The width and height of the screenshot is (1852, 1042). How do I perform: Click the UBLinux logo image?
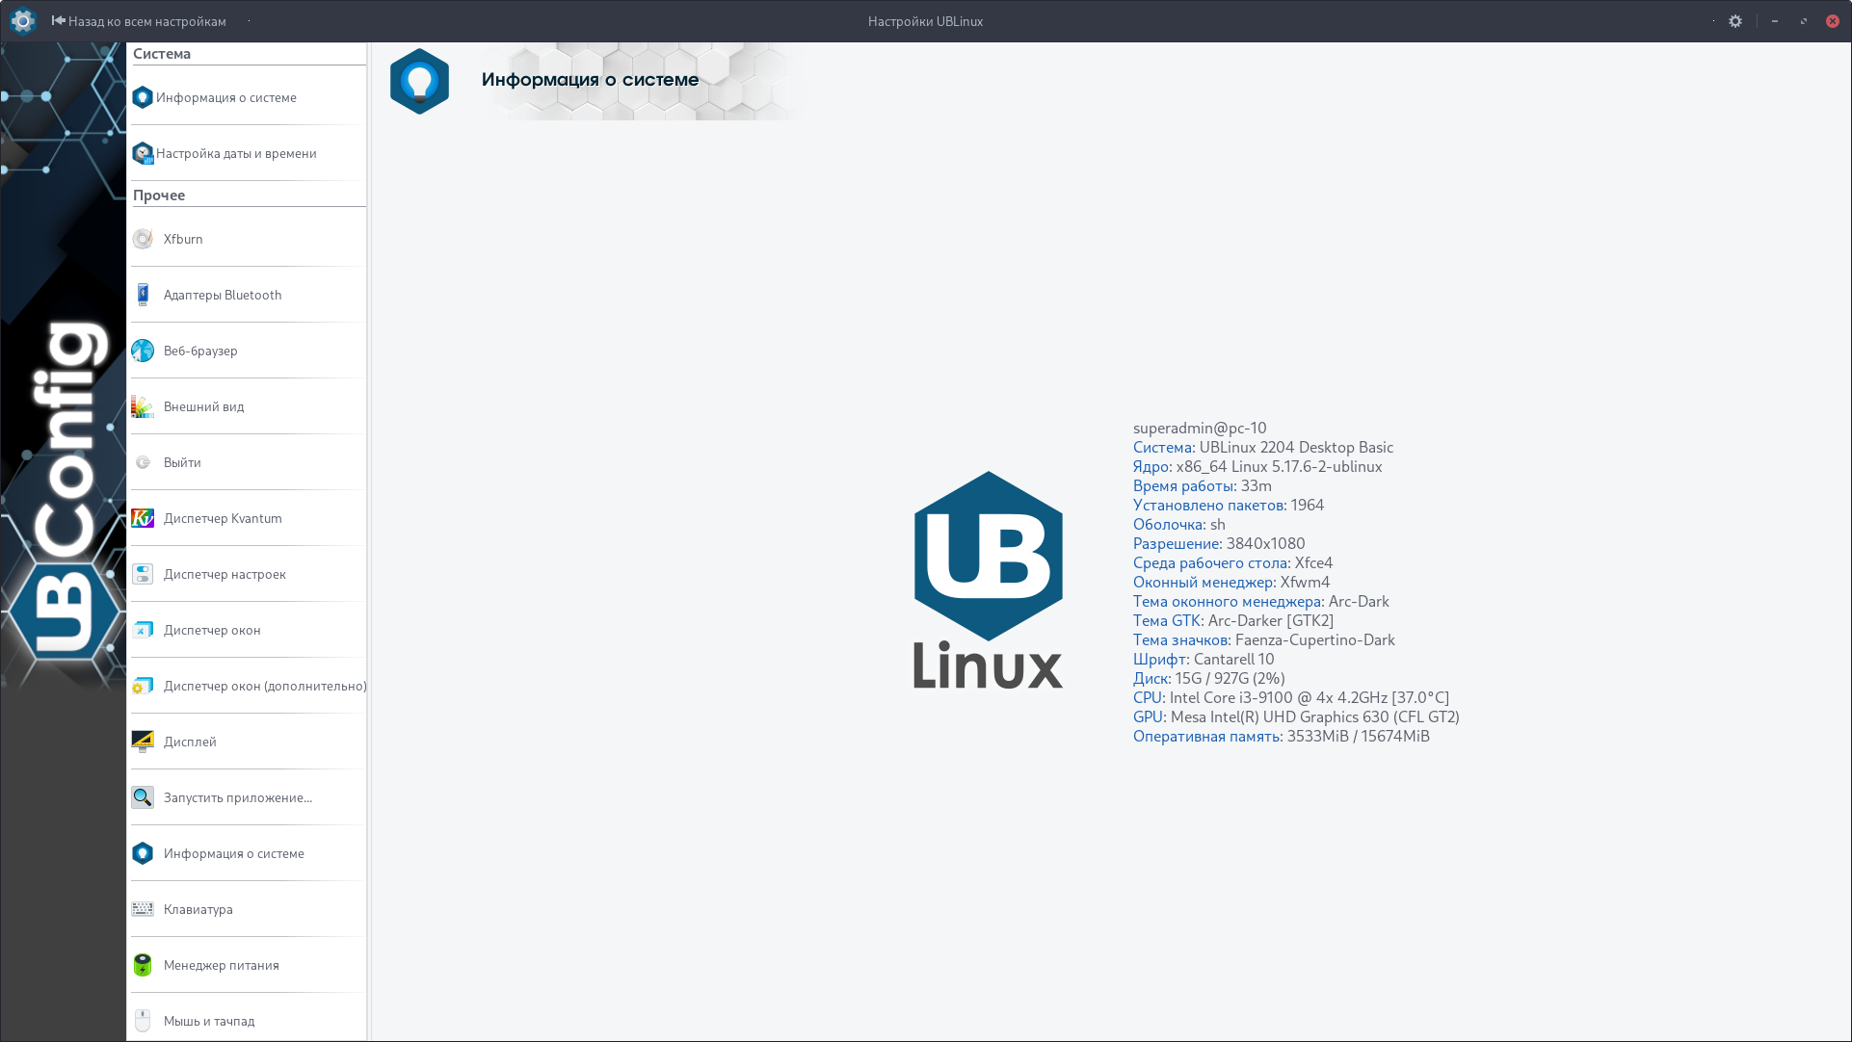coord(988,580)
